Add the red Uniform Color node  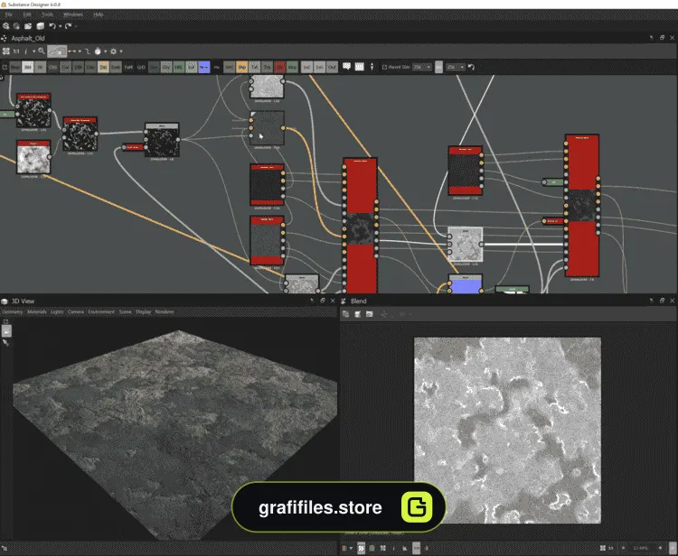(279, 67)
